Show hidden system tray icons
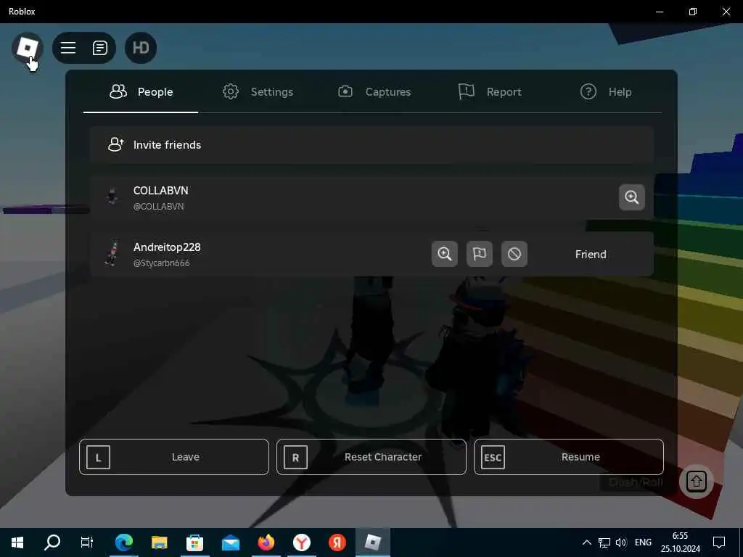 [586, 542]
